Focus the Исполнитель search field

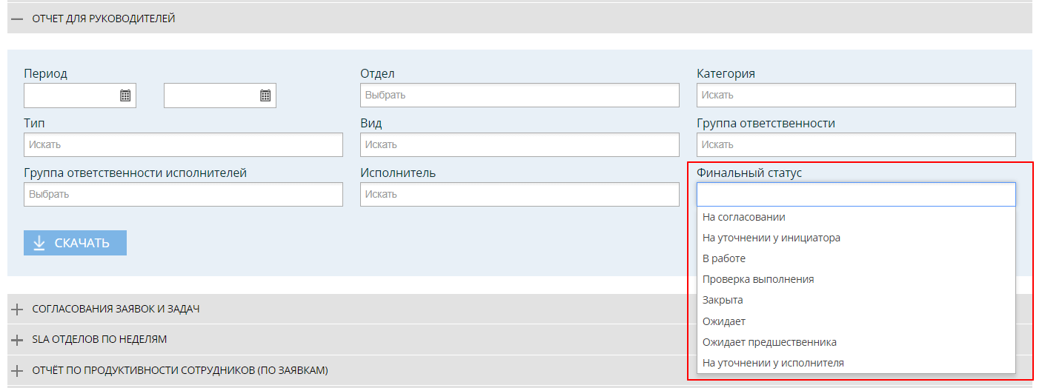[x=520, y=195]
